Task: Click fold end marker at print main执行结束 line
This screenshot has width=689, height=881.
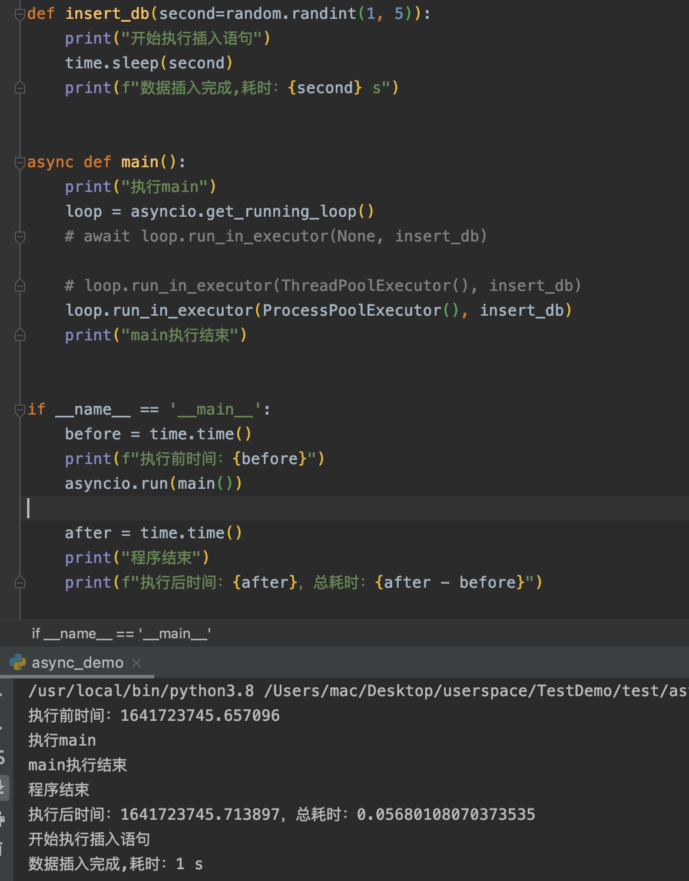Action: point(20,336)
